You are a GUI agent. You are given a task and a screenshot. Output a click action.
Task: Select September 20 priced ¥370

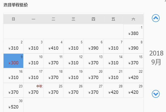pyautogui.click(x=93, y=76)
